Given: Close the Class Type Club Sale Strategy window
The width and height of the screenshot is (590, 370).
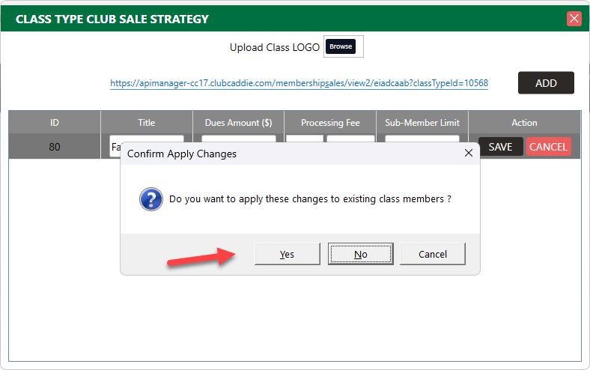Looking at the screenshot, I should pyautogui.click(x=574, y=19).
